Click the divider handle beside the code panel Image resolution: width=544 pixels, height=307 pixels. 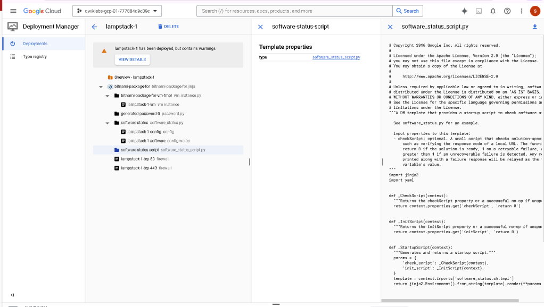(383, 161)
